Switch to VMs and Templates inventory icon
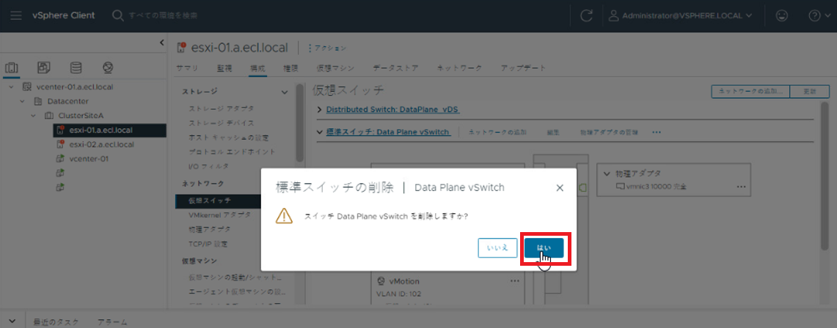This screenshot has height=328, width=837. tap(44, 67)
